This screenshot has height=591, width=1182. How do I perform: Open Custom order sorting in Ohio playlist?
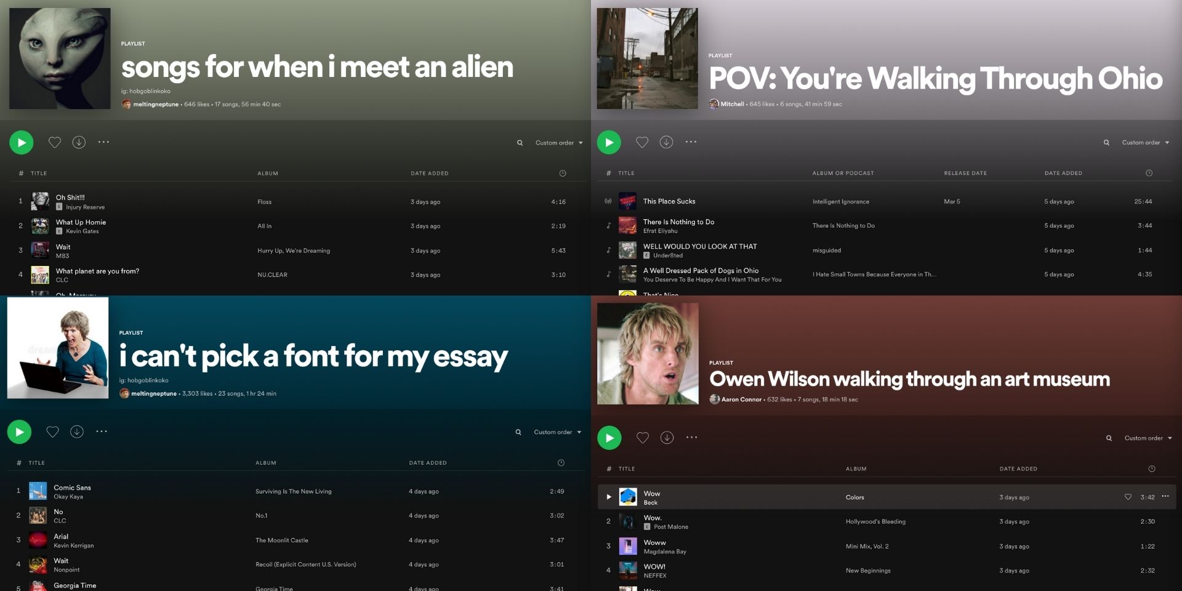[1146, 143]
